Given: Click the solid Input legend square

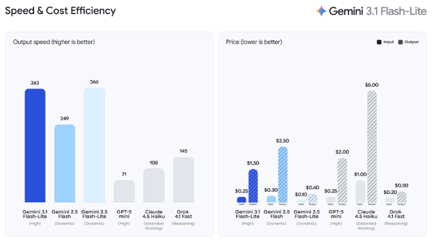Looking at the screenshot, I should click(378, 42).
